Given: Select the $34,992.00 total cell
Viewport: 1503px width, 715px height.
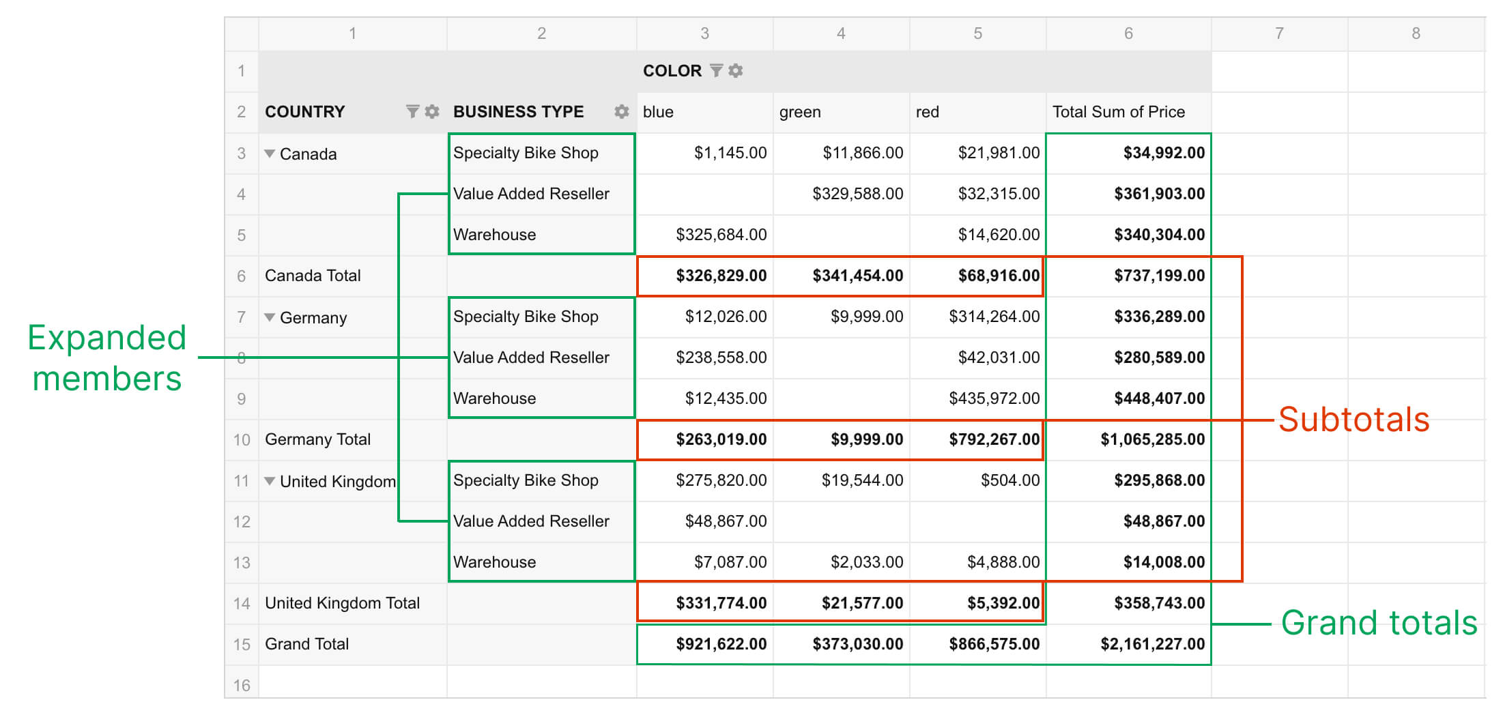Looking at the screenshot, I should click(1128, 154).
